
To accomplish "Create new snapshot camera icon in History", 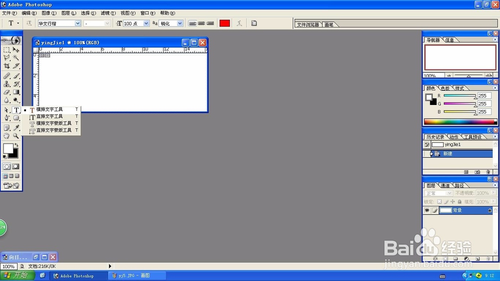I will pos(477,172).
